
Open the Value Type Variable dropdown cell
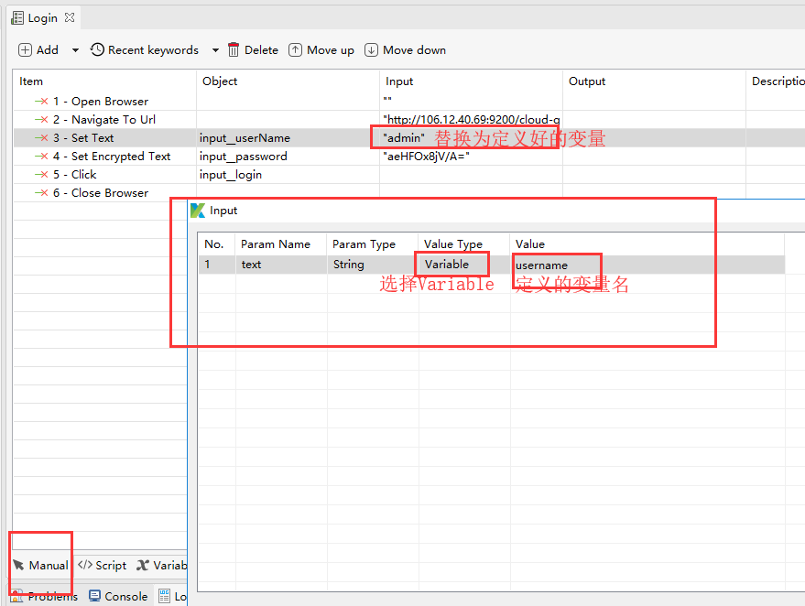click(463, 265)
